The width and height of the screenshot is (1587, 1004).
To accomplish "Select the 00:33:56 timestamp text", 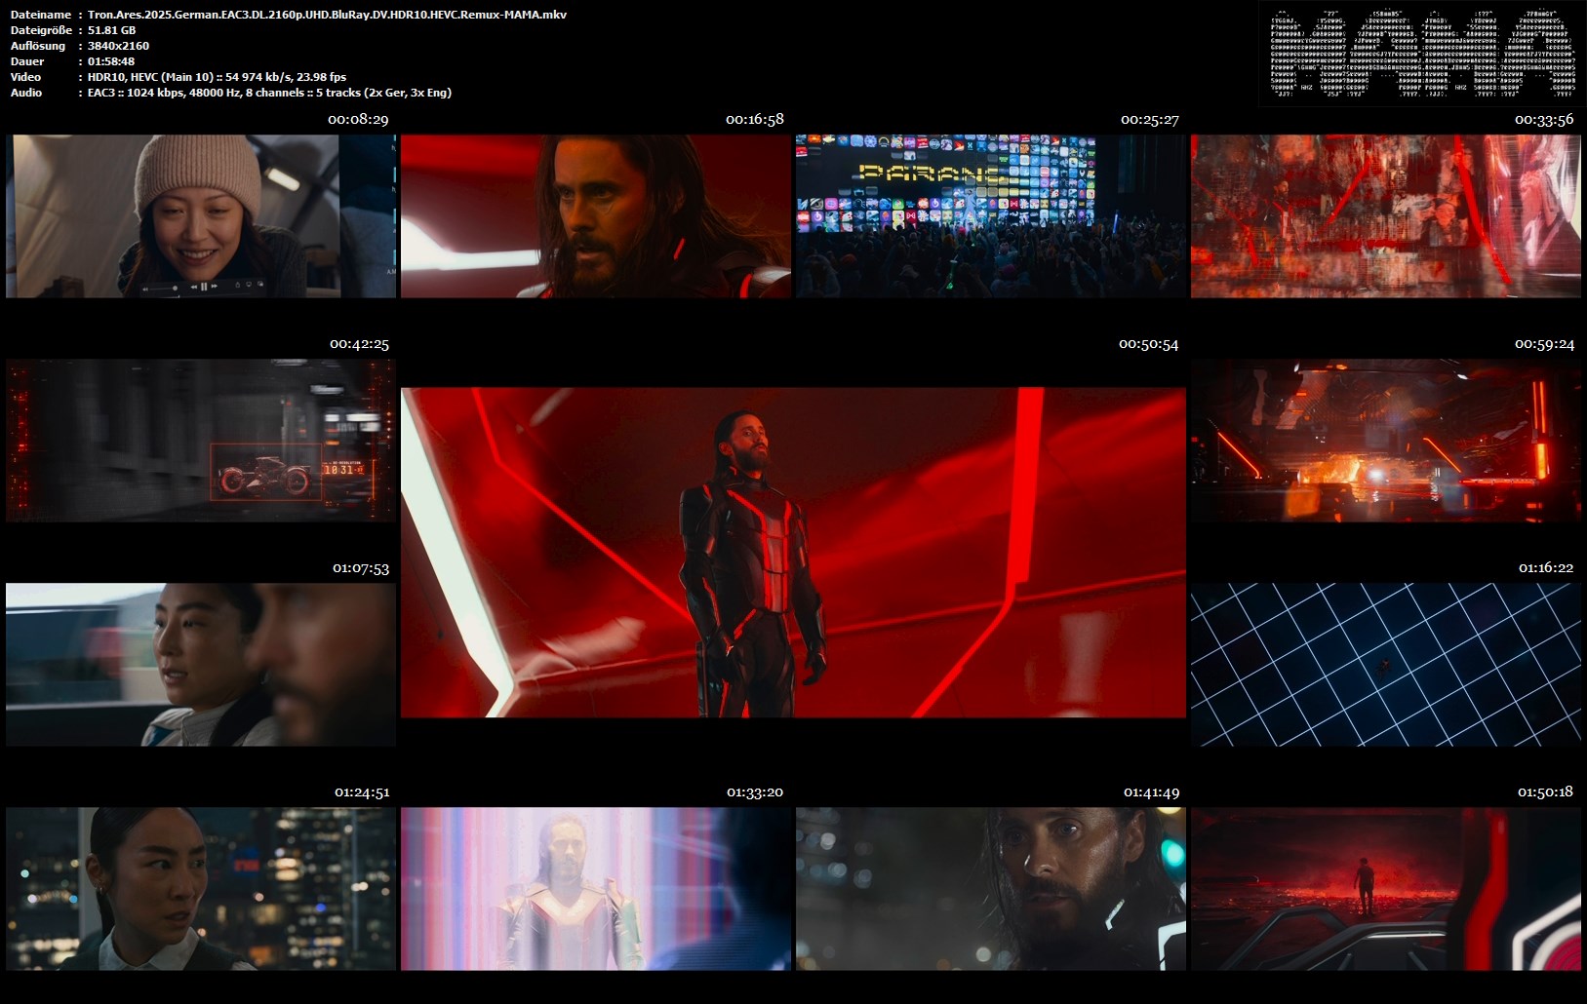I will 1544,120.
